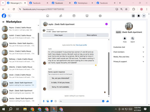Screen dimensions: 150x112
Task: Open Chrome three-dot menu
Action: [x=147, y=9]
